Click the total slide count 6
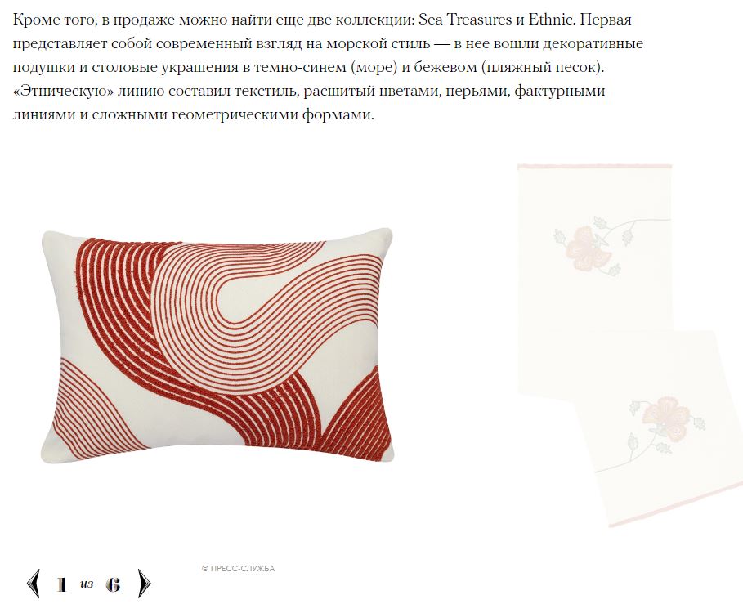This screenshot has height=613, width=743. [x=113, y=584]
